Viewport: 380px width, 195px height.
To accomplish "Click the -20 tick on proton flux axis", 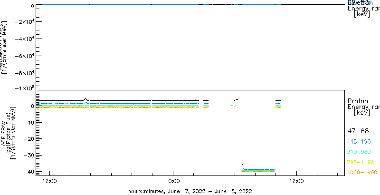I will tap(28, 138).
